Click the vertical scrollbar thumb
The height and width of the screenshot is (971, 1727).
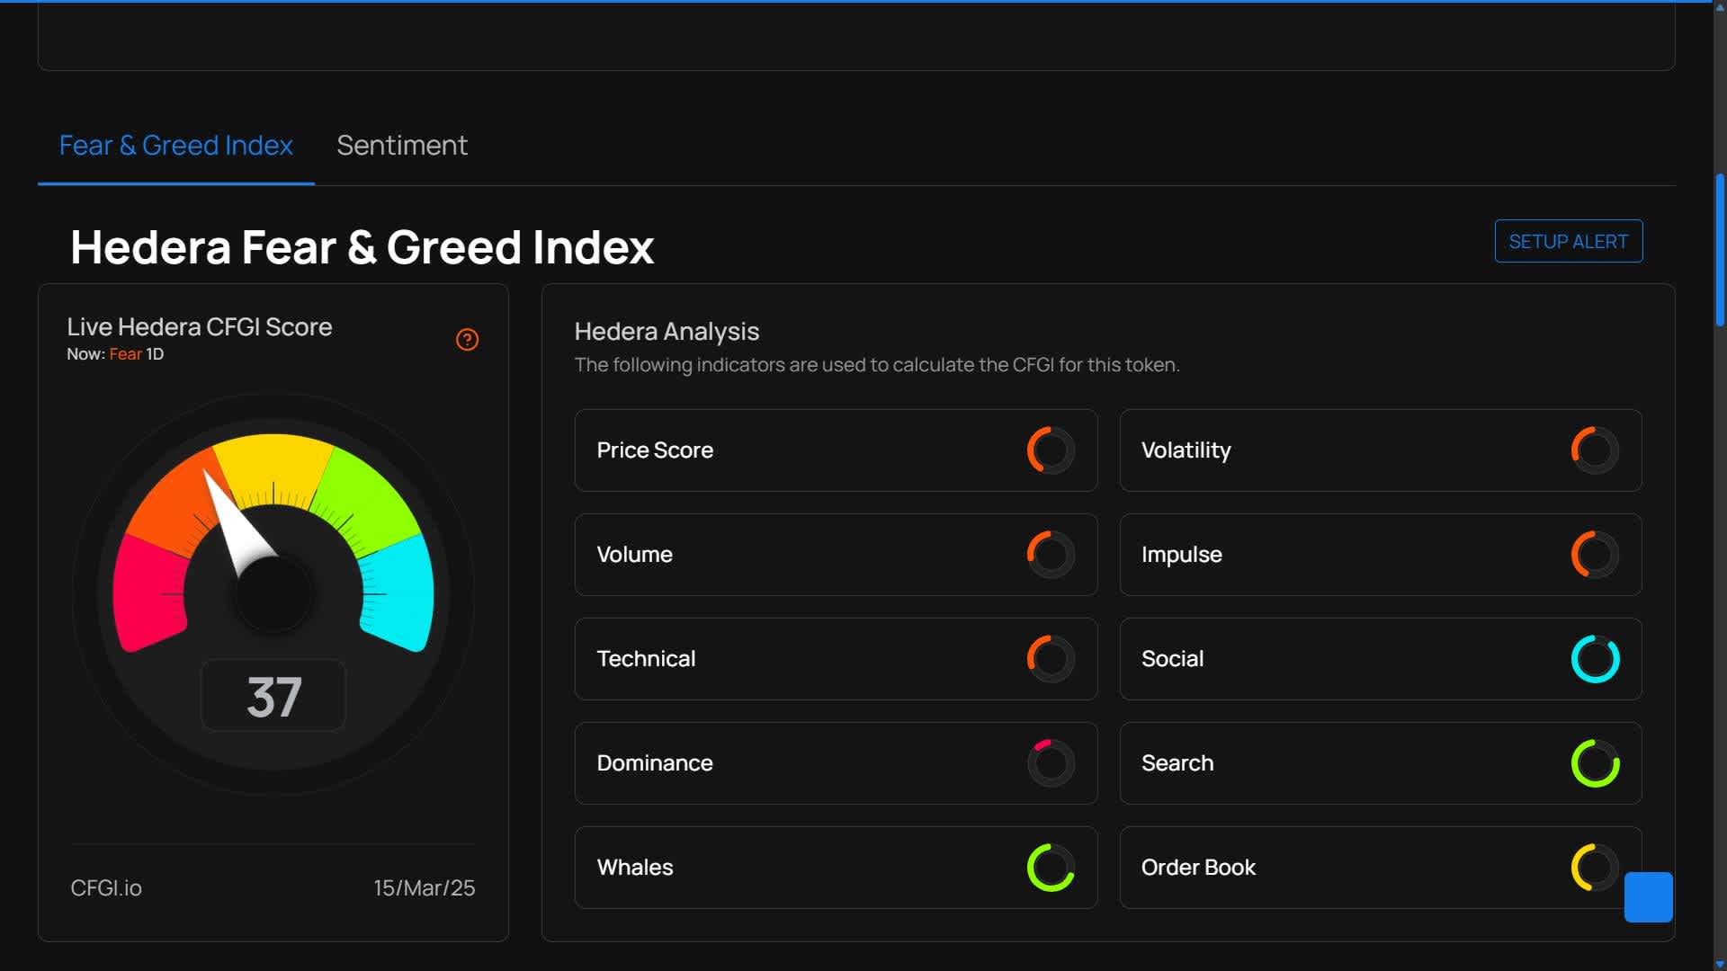[x=1720, y=250]
